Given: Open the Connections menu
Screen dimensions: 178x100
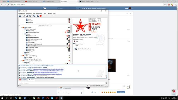Looking at the screenshot, I should [x=21, y=13].
